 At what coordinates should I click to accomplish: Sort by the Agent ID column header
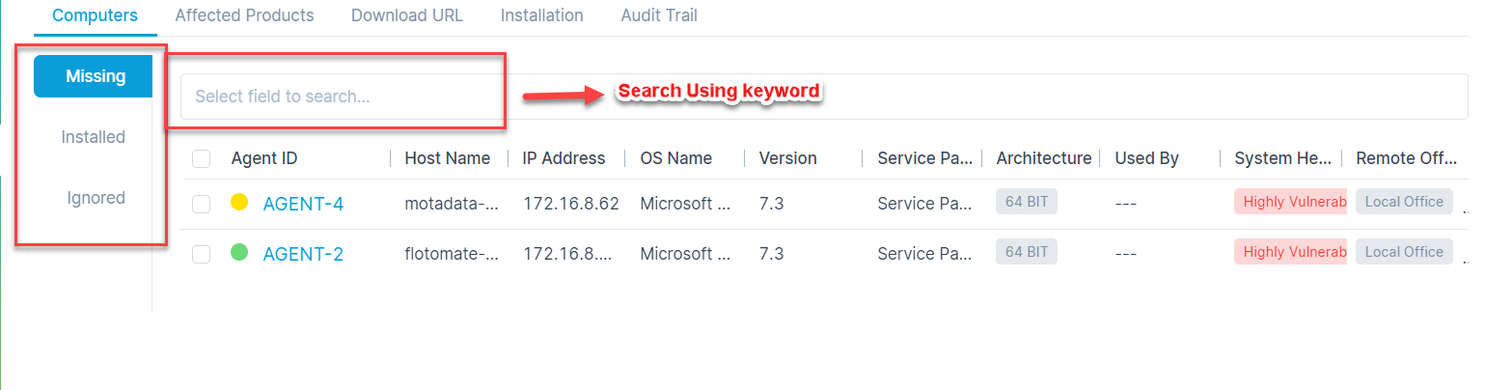click(x=264, y=158)
